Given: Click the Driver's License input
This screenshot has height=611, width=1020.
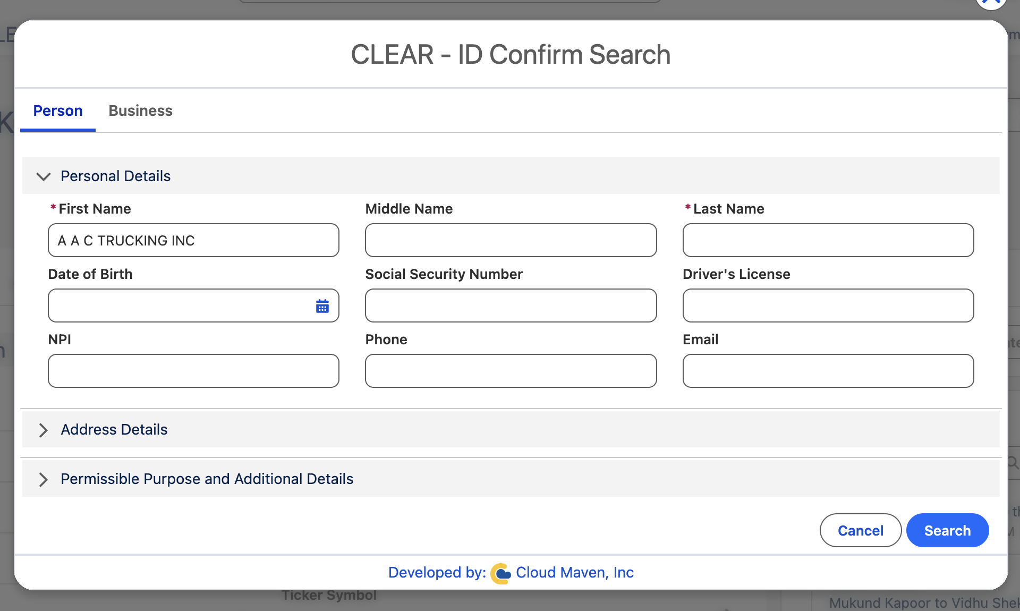Looking at the screenshot, I should pos(828,305).
